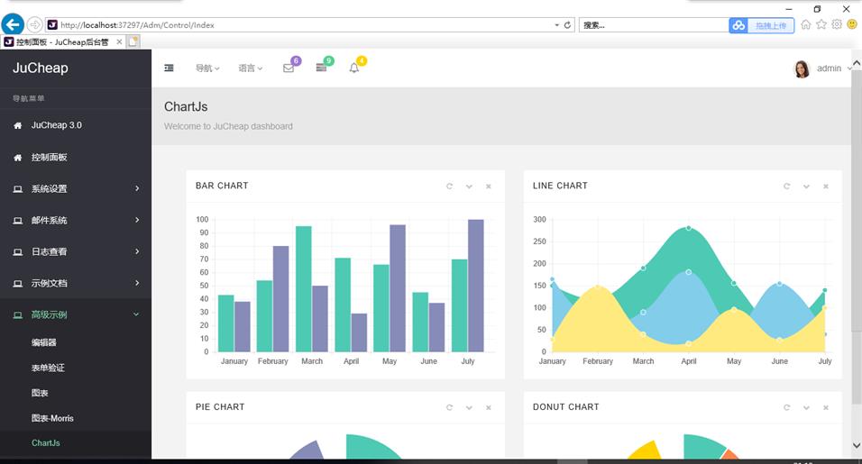Refresh the Donut Chart panel
This screenshot has height=464, width=862.
pyautogui.click(x=786, y=408)
